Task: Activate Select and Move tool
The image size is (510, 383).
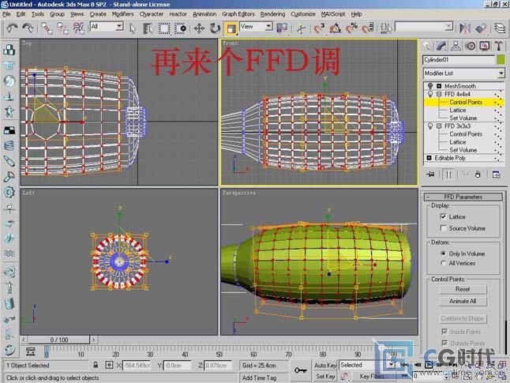Action: click(x=199, y=28)
